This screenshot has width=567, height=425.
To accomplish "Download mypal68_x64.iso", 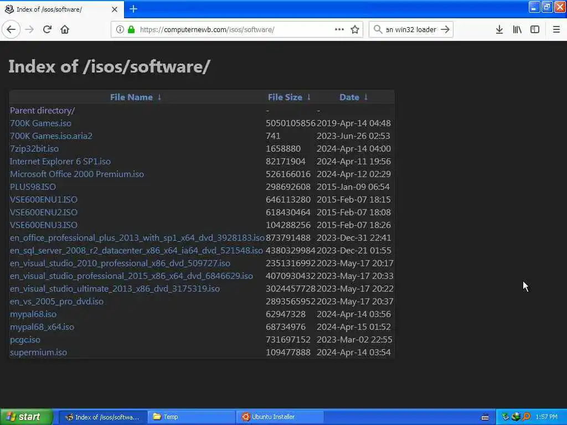I will [x=42, y=326].
